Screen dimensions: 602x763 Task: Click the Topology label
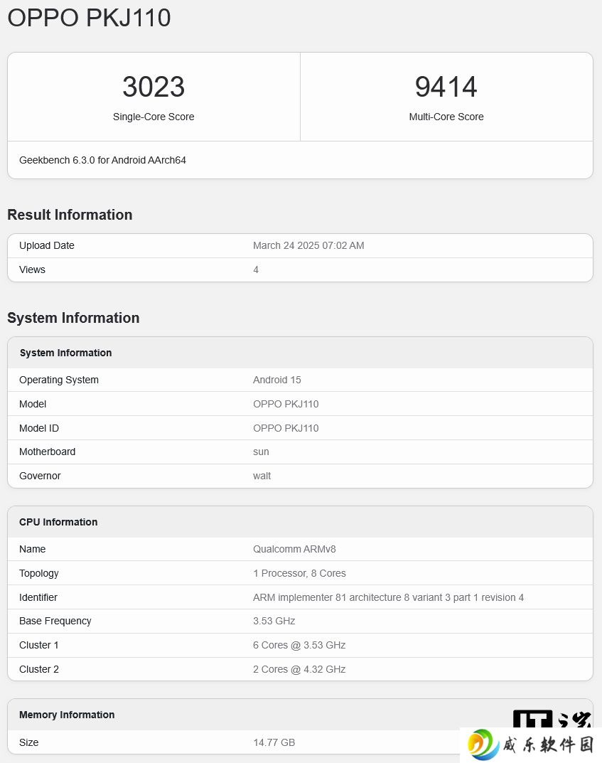[x=39, y=573]
